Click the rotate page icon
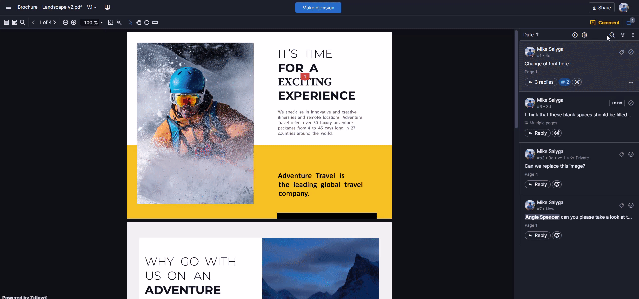The height and width of the screenshot is (299, 639). coord(147,22)
